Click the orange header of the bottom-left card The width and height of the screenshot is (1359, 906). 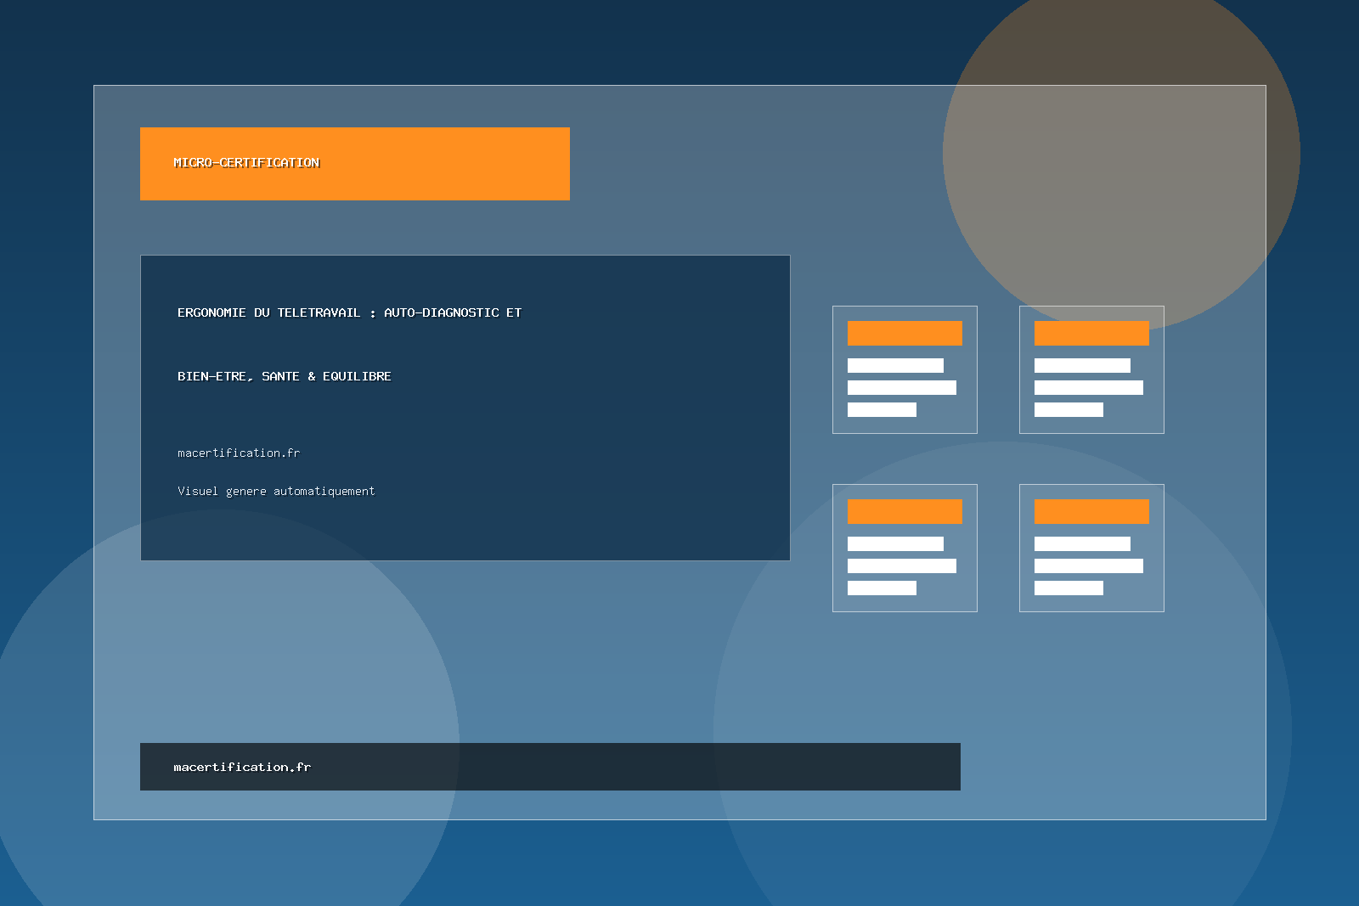click(x=905, y=512)
